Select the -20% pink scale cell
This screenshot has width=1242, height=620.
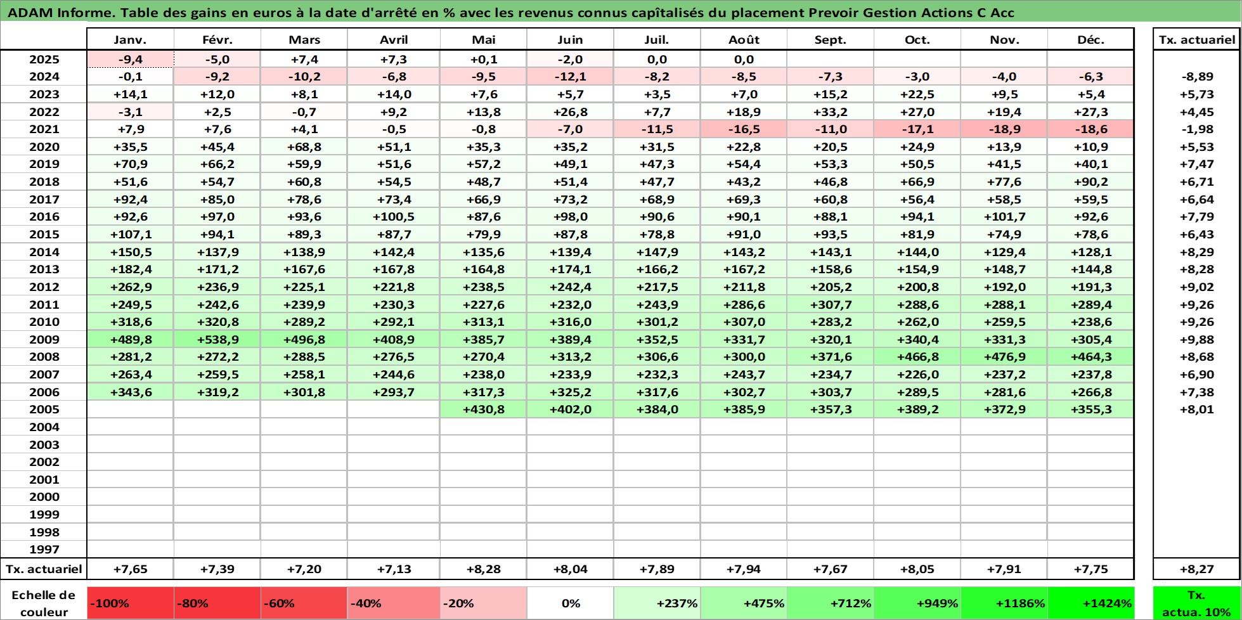[483, 603]
